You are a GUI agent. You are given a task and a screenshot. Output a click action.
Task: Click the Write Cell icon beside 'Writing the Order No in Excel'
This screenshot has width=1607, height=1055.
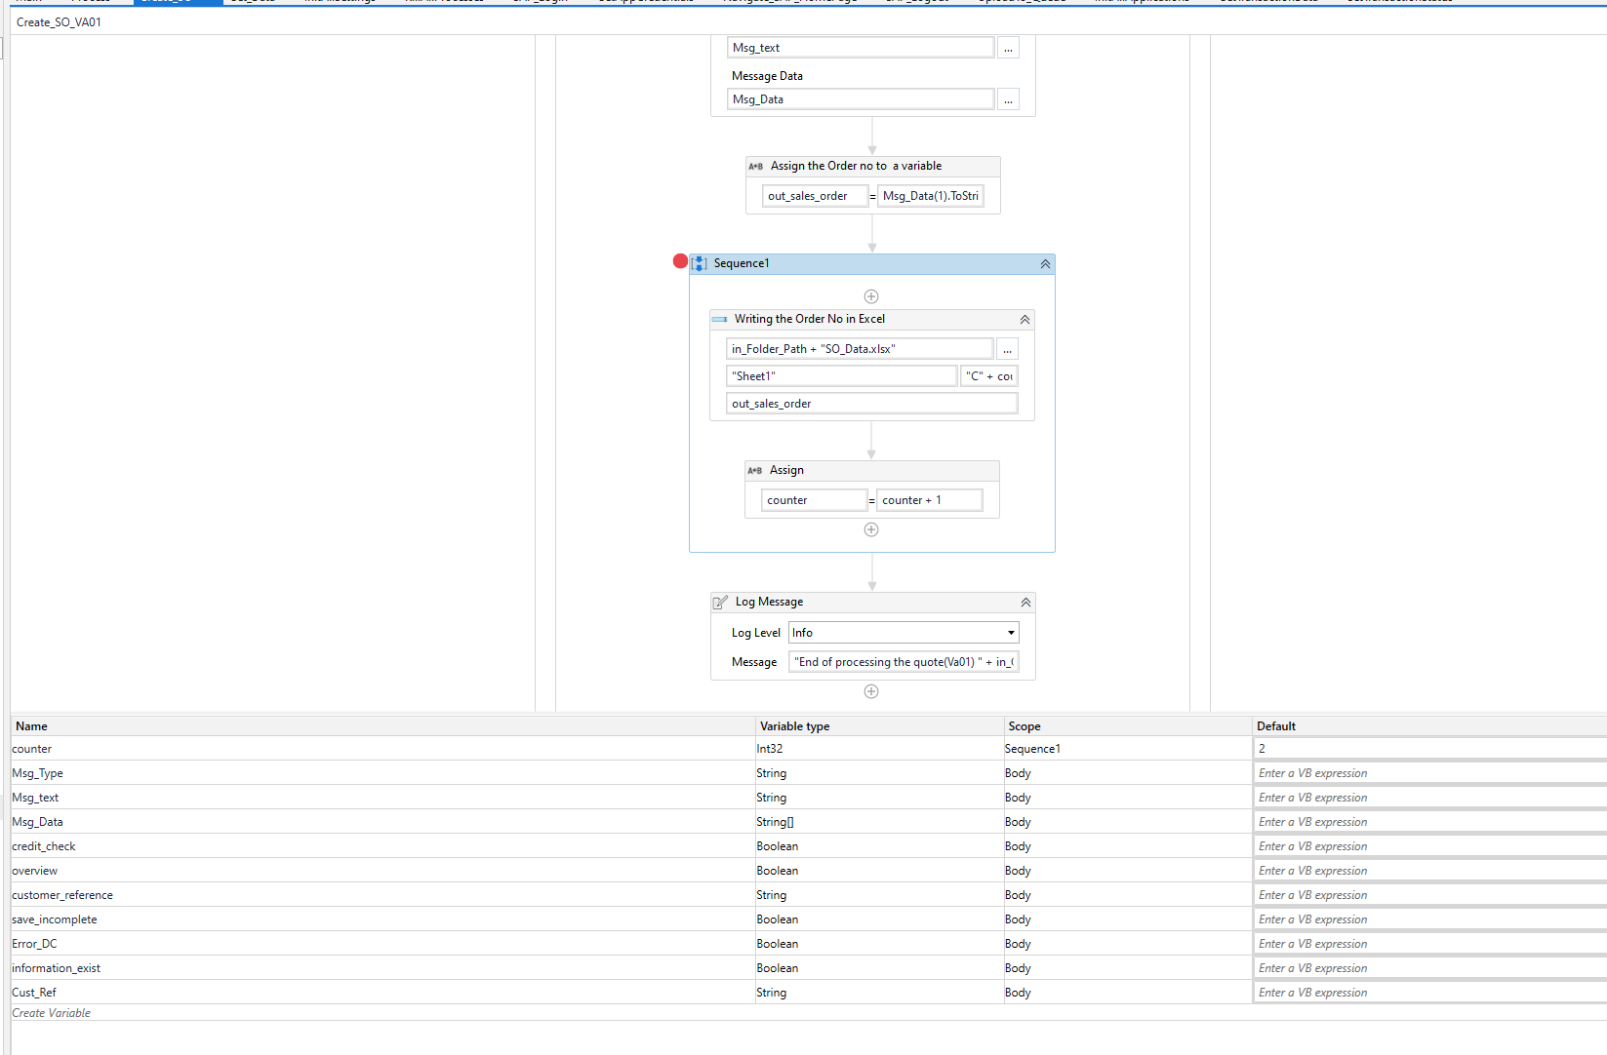(719, 319)
